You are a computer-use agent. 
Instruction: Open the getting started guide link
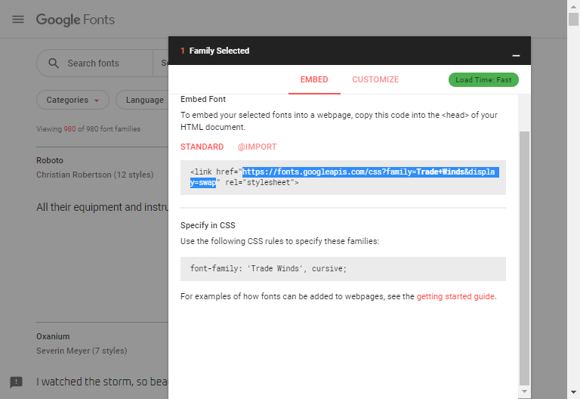(455, 296)
